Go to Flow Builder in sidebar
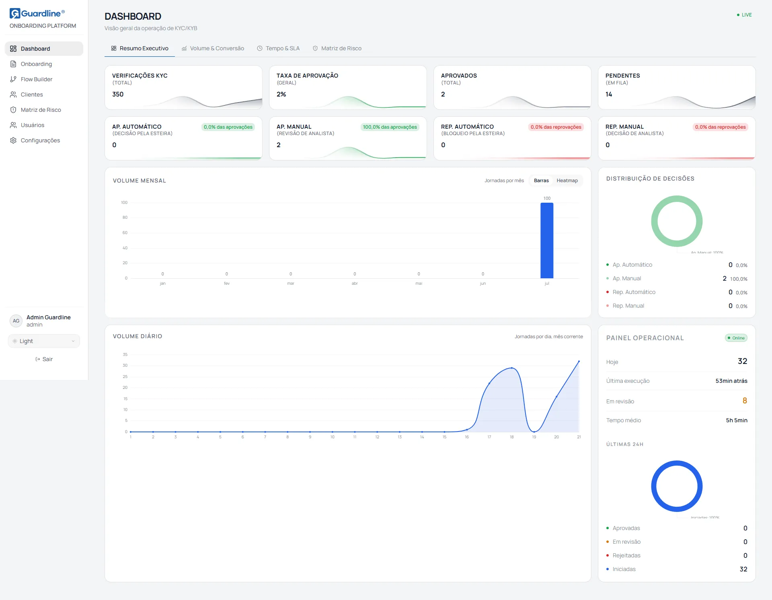 (44, 79)
